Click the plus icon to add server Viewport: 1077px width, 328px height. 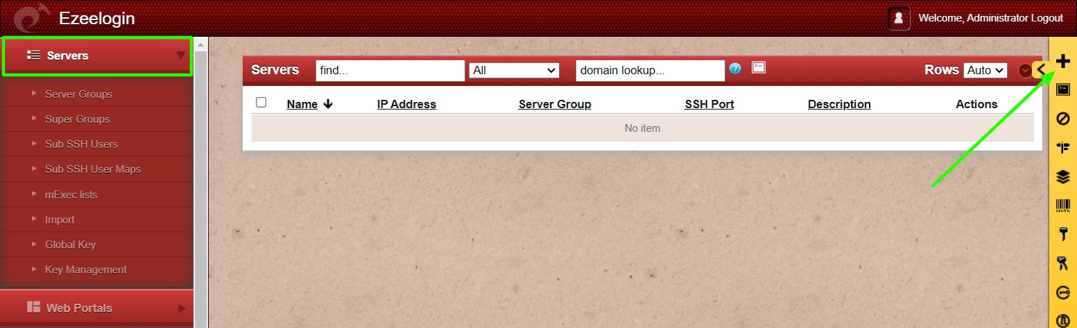(1062, 61)
